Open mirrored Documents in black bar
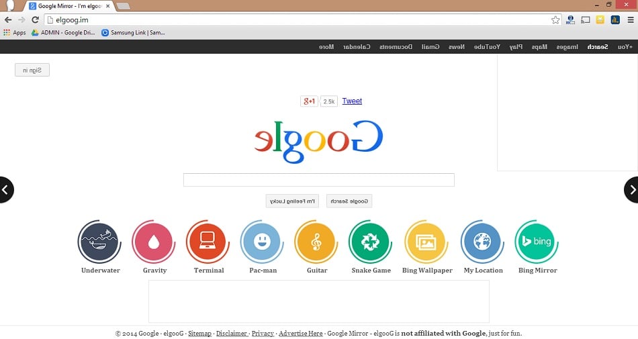638x339 pixels. [396, 47]
